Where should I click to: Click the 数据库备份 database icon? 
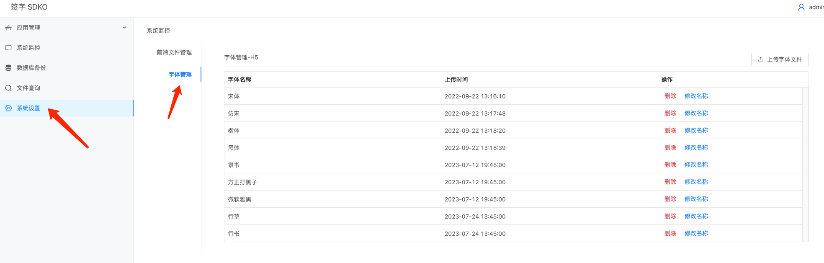(x=8, y=68)
